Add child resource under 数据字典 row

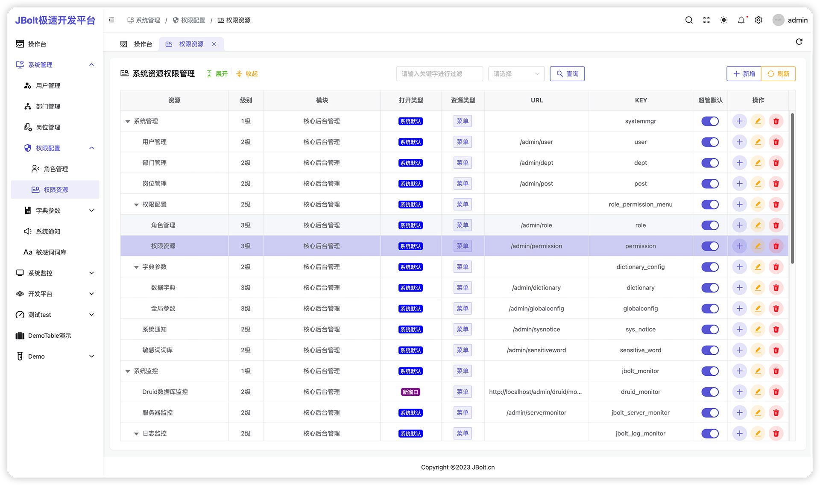tap(739, 288)
